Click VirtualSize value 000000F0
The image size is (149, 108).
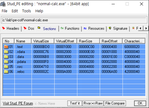(x=41, y=62)
